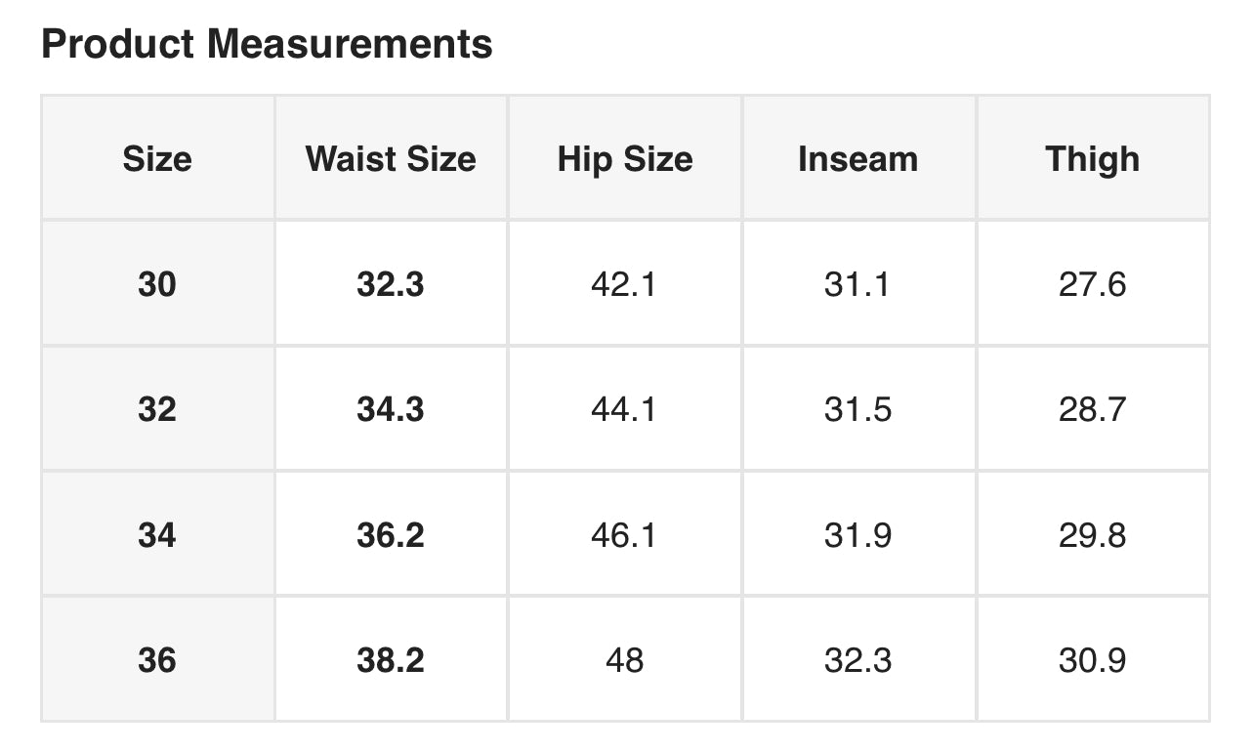Click the Thigh column header

pos(1093,158)
